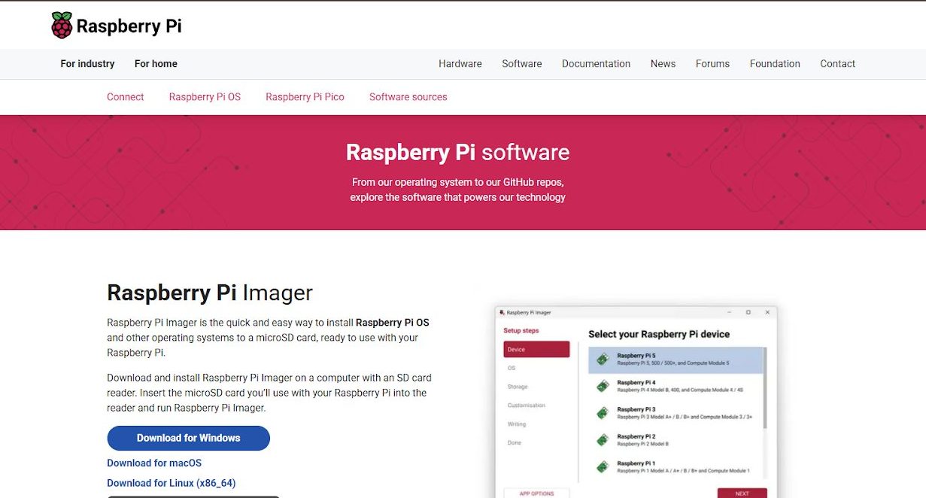Image resolution: width=926 pixels, height=498 pixels.
Task: Switch to the For home tab
Action: [x=156, y=64]
